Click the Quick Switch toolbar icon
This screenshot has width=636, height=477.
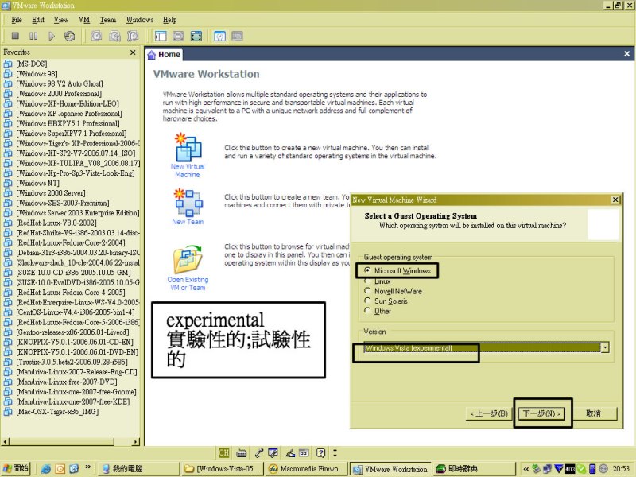click(178, 36)
